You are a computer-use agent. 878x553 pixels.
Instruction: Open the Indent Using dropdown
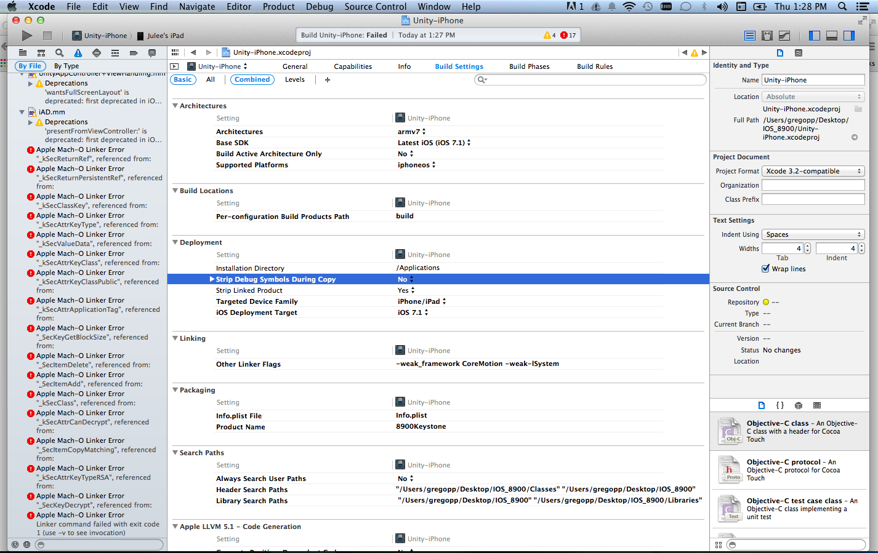click(x=813, y=234)
